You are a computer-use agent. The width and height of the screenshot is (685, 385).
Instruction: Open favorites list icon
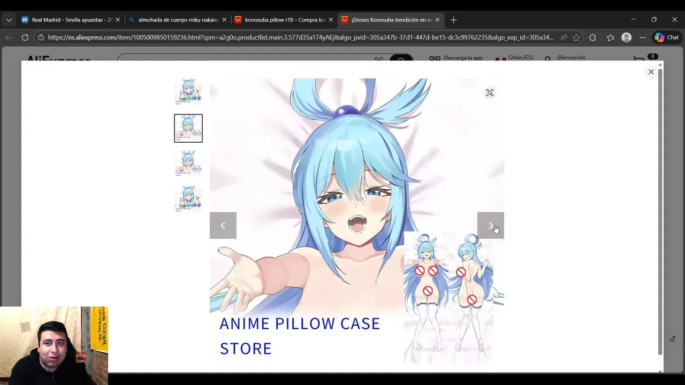pyautogui.click(x=611, y=37)
